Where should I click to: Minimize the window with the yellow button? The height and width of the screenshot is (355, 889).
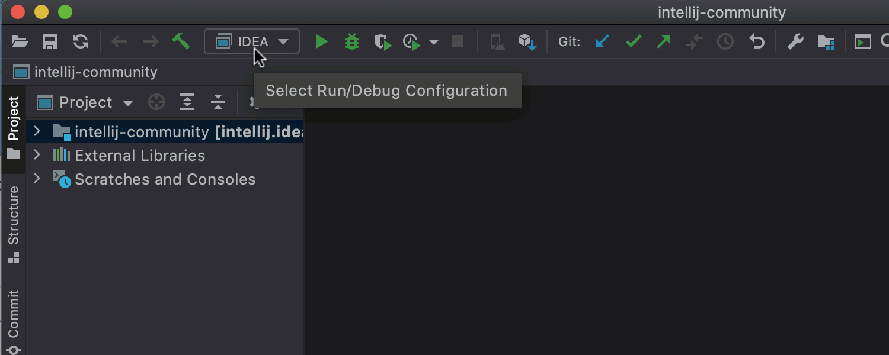pyautogui.click(x=41, y=11)
